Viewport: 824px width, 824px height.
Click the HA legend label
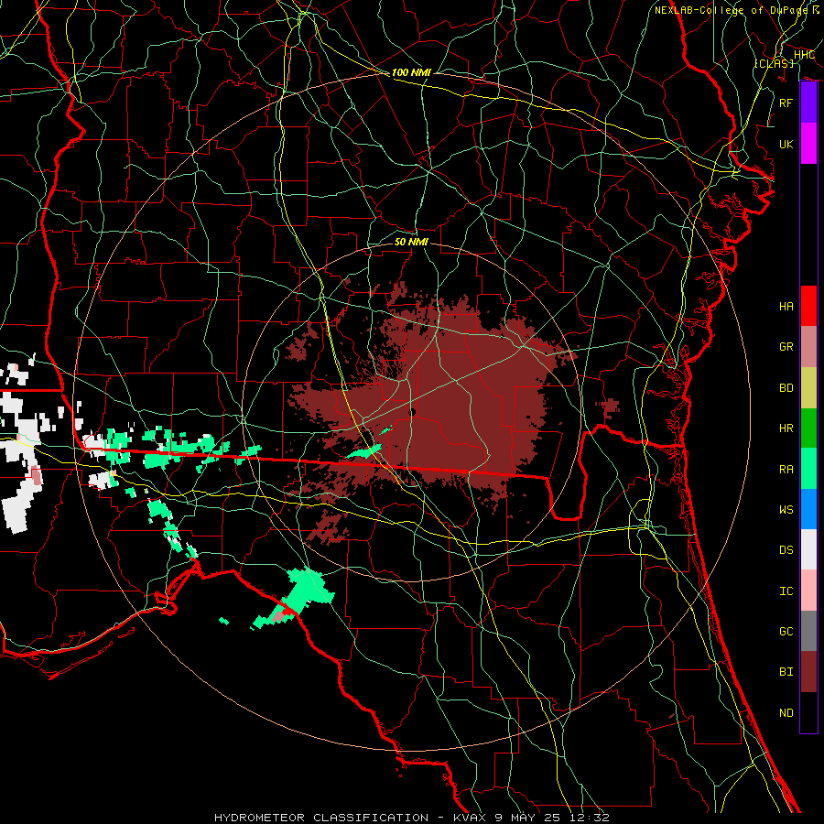click(x=786, y=307)
